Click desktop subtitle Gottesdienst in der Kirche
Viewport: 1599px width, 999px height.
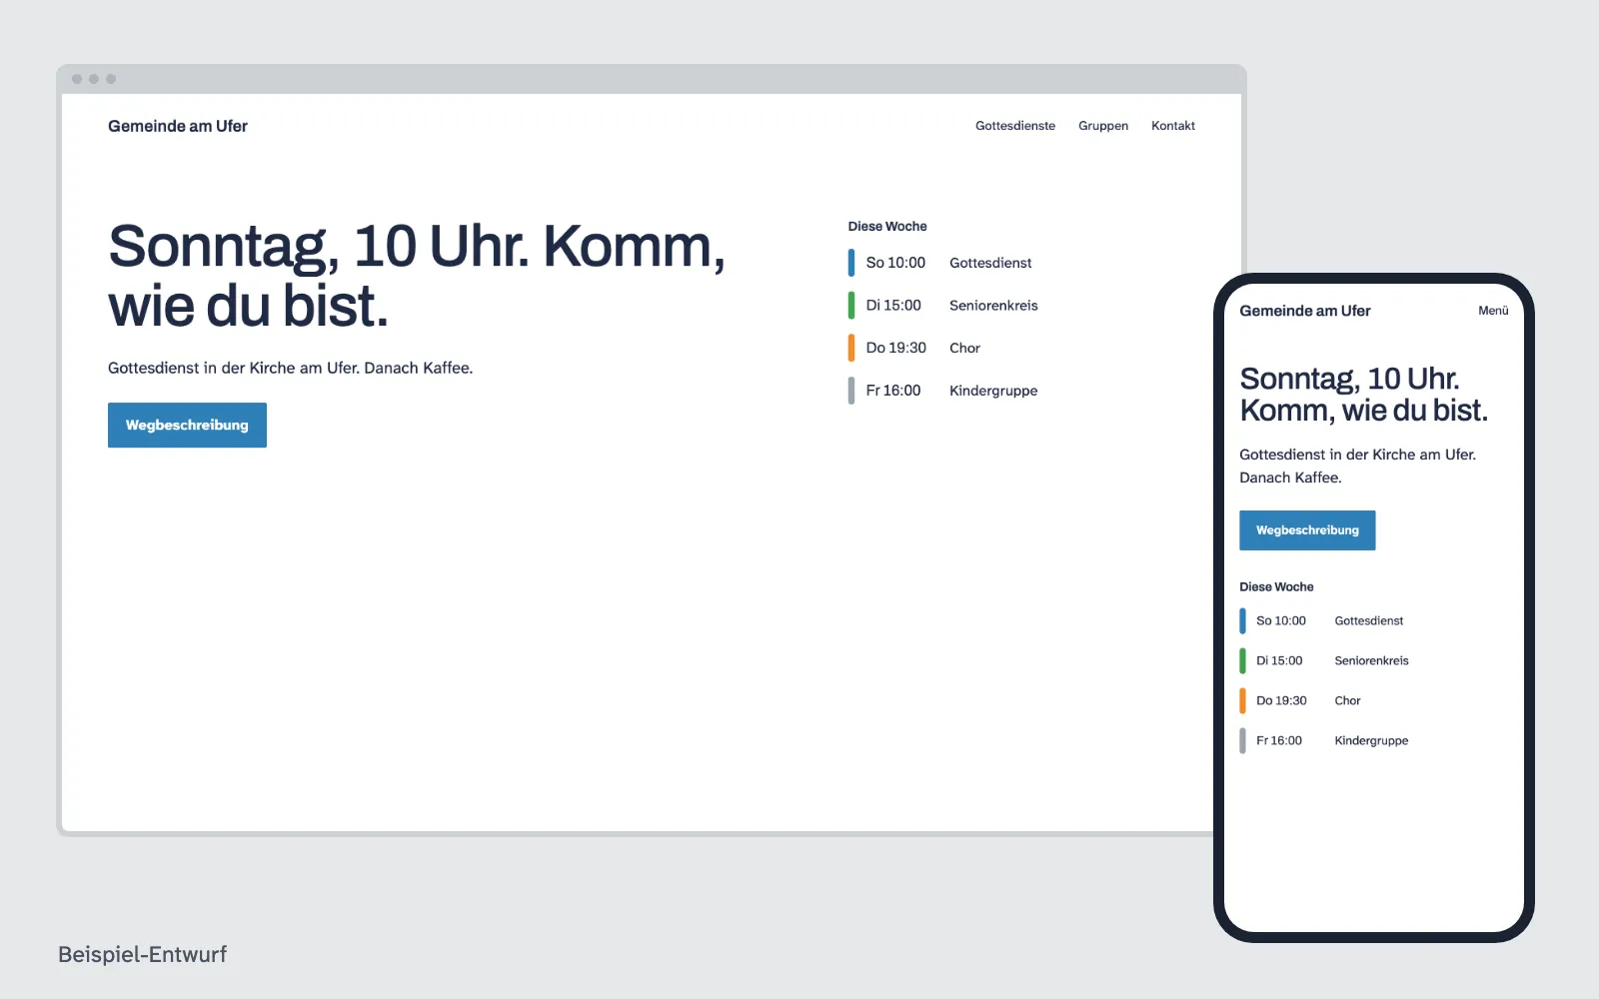coord(290,368)
